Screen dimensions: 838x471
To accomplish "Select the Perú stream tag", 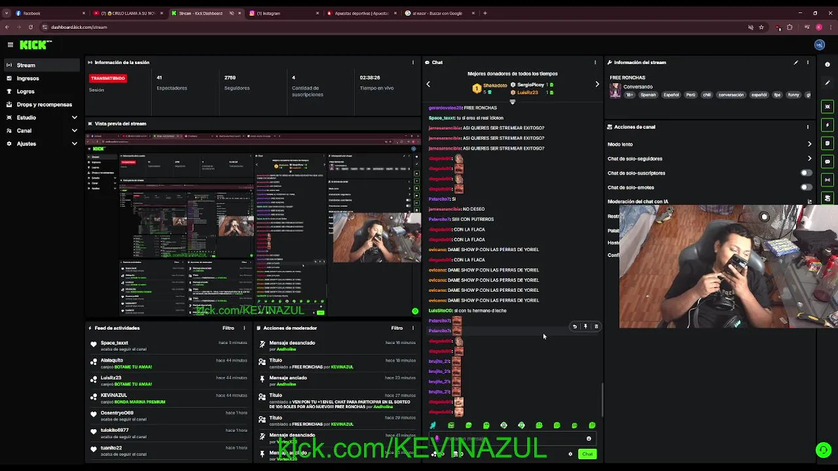I will tap(690, 95).
